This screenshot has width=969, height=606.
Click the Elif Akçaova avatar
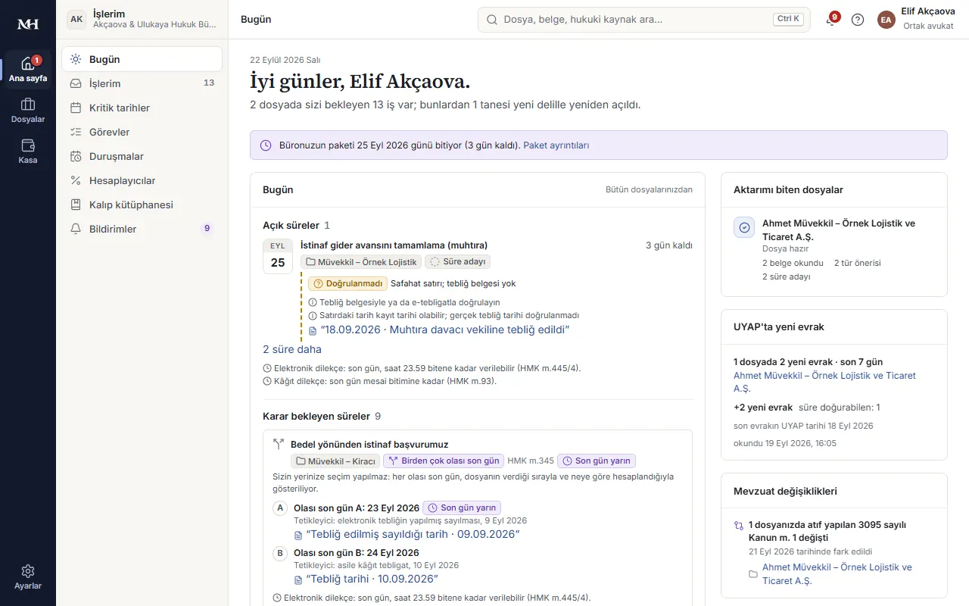coord(886,20)
